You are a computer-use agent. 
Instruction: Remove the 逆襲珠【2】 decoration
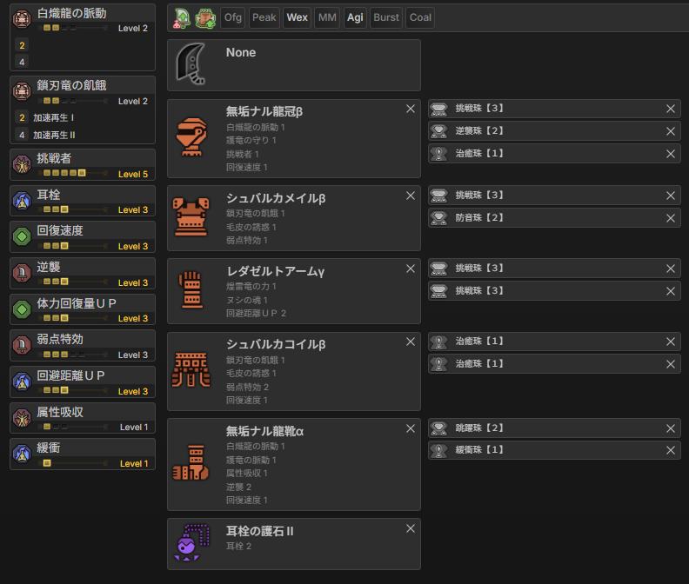click(x=671, y=131)
